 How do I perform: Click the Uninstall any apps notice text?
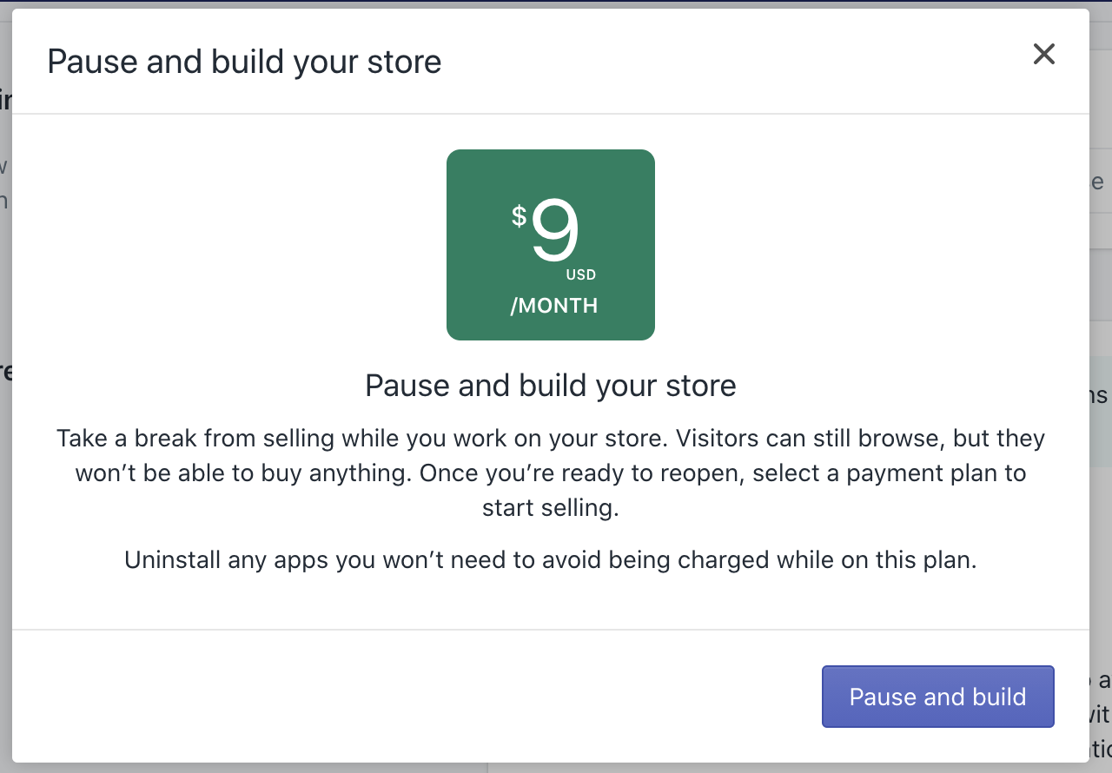(x=550, y=560)
